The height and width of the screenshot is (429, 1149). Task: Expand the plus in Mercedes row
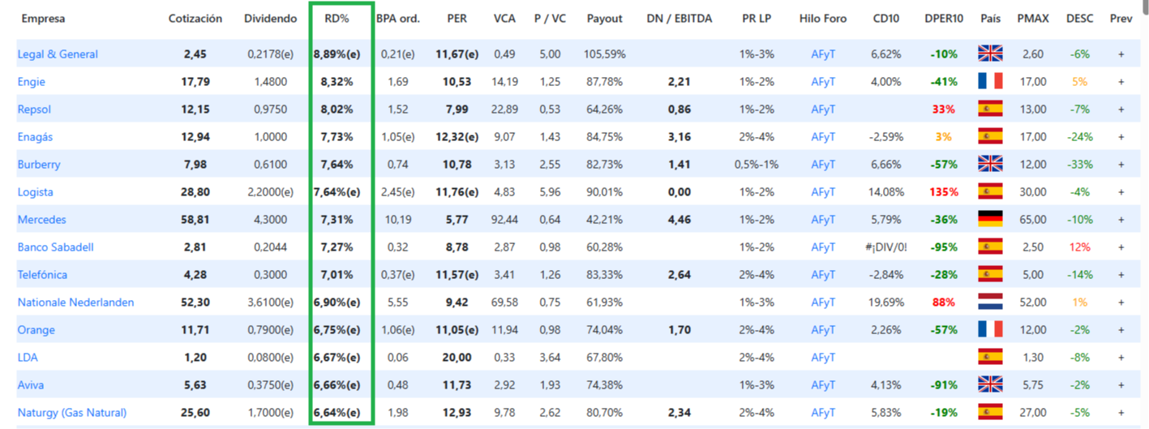click(1121, 220)
